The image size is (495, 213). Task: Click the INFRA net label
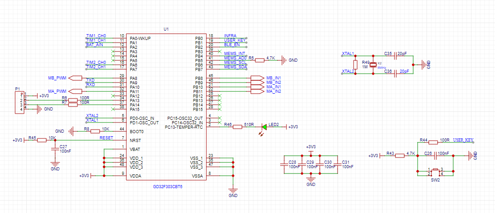[230, 36]
